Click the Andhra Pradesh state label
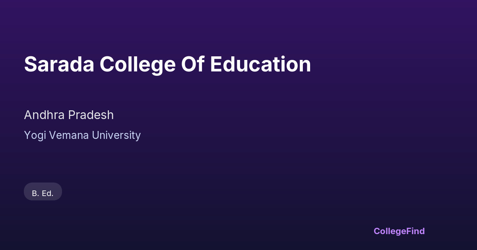This screenshot has height=250, width=477. pos(69,115)
